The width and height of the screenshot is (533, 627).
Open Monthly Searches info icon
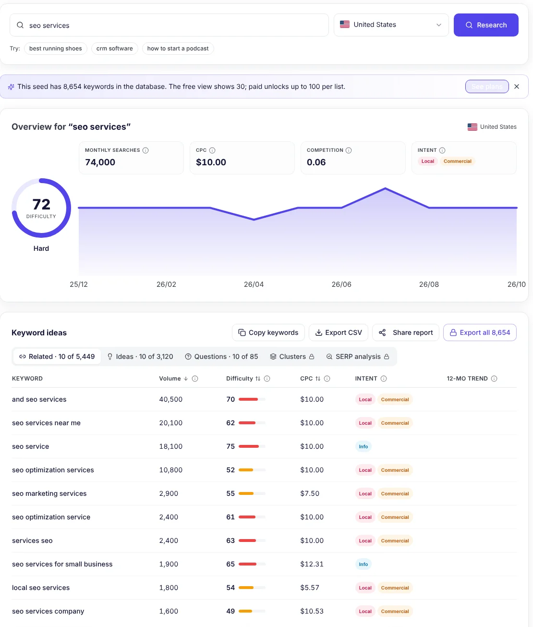(145, 150)
